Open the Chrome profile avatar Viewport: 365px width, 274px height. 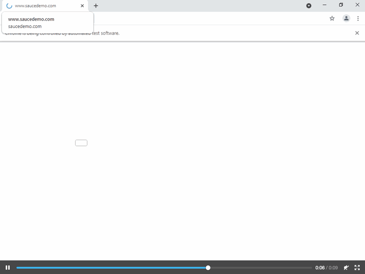[x=346, y=18]
